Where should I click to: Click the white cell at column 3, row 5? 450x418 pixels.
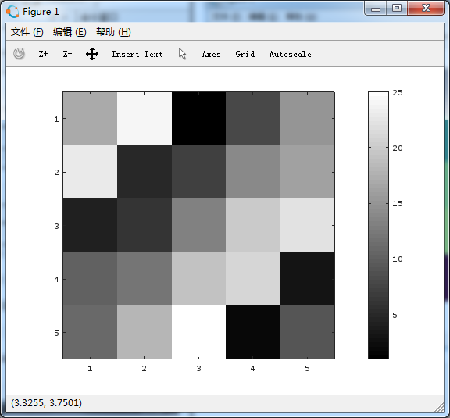(198, 332)
